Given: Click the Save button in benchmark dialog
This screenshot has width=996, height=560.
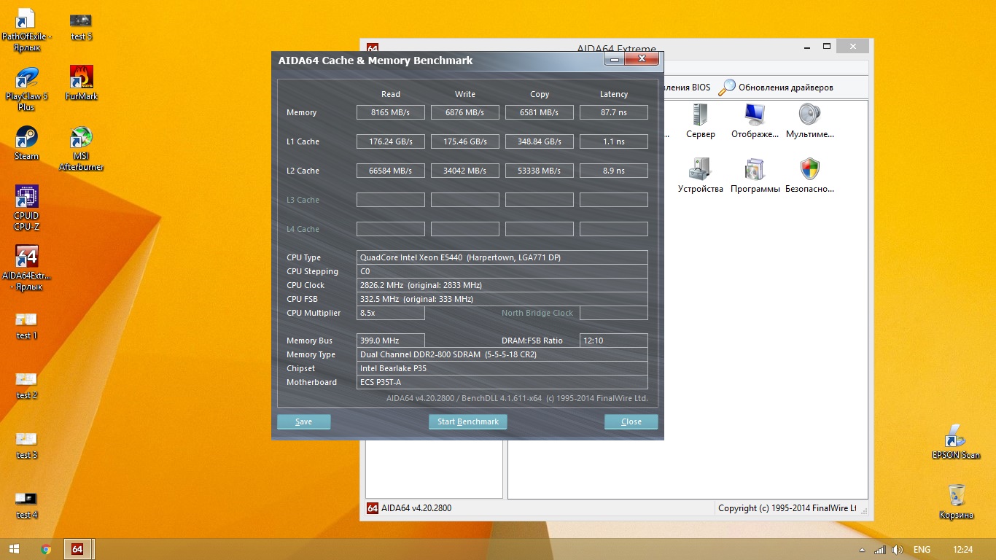Looking at the screenshot, I should [x=304, y=421].
